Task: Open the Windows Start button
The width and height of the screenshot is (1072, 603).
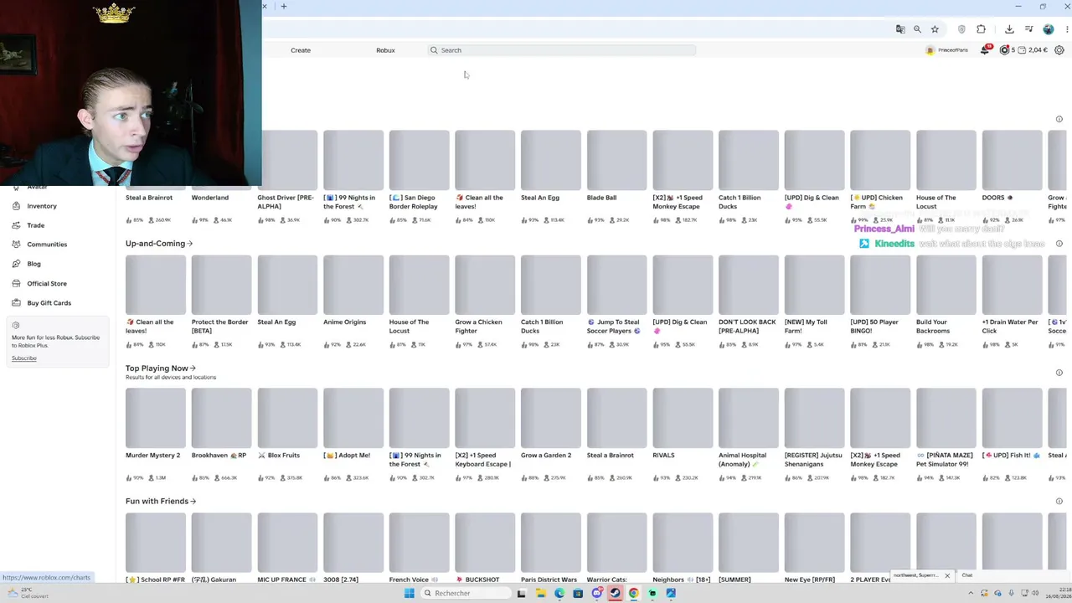Action: 409,593
